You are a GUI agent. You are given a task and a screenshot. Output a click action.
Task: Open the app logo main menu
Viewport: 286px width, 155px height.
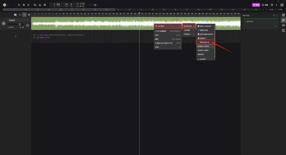tap(6, 5)
